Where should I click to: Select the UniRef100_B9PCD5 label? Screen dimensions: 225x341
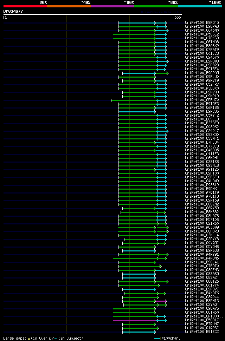point(202,112)
